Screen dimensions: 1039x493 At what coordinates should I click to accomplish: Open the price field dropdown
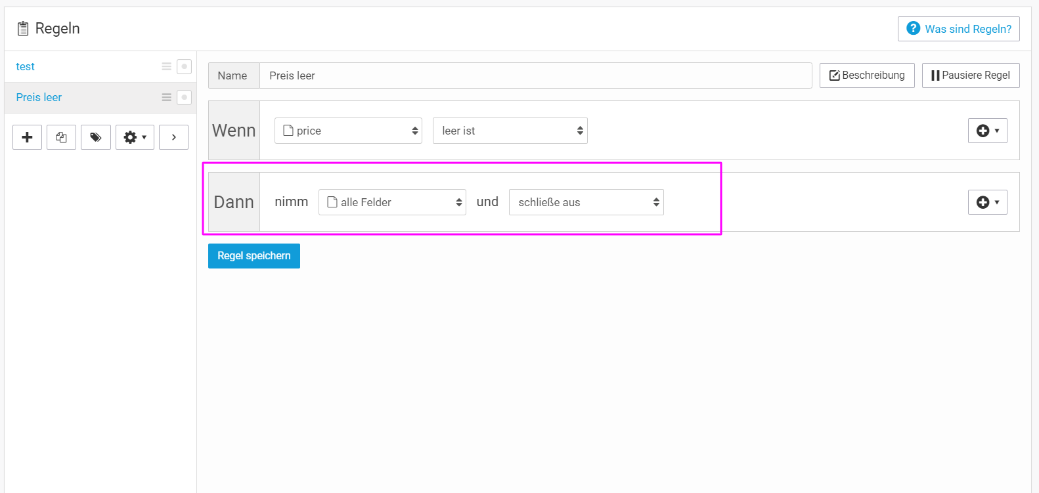(x=348, y=131)
